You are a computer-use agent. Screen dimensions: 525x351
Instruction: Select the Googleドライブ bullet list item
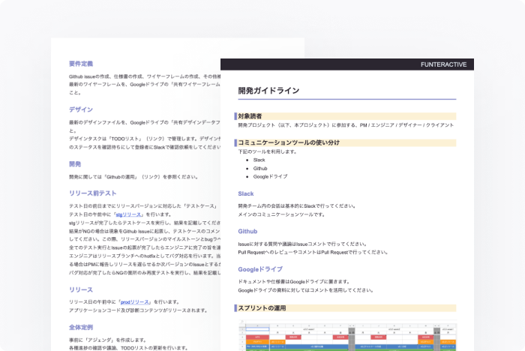pyautogui.click(x=270, y=176)
